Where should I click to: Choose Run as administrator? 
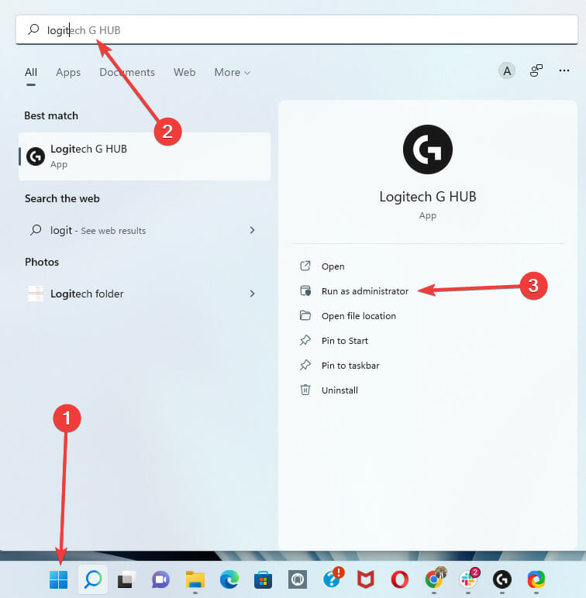click(365, 291)
